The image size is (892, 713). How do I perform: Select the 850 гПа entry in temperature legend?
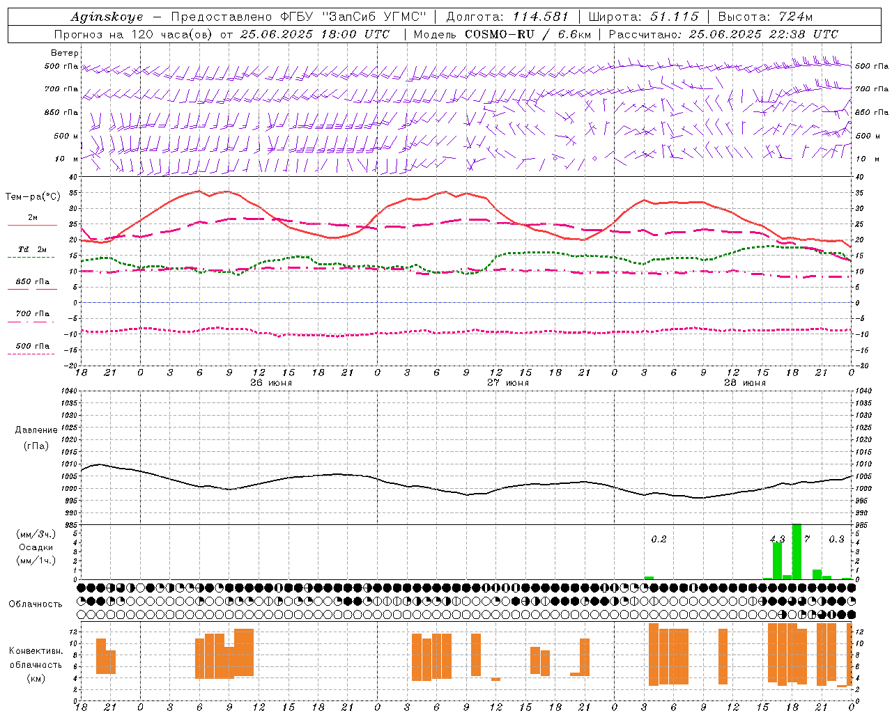[33, 281]
